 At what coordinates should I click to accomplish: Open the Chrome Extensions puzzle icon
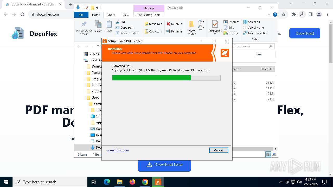(294, 14)
